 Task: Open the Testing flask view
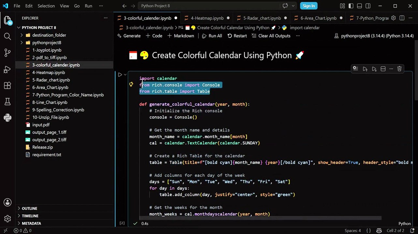[x=7, y=102]
